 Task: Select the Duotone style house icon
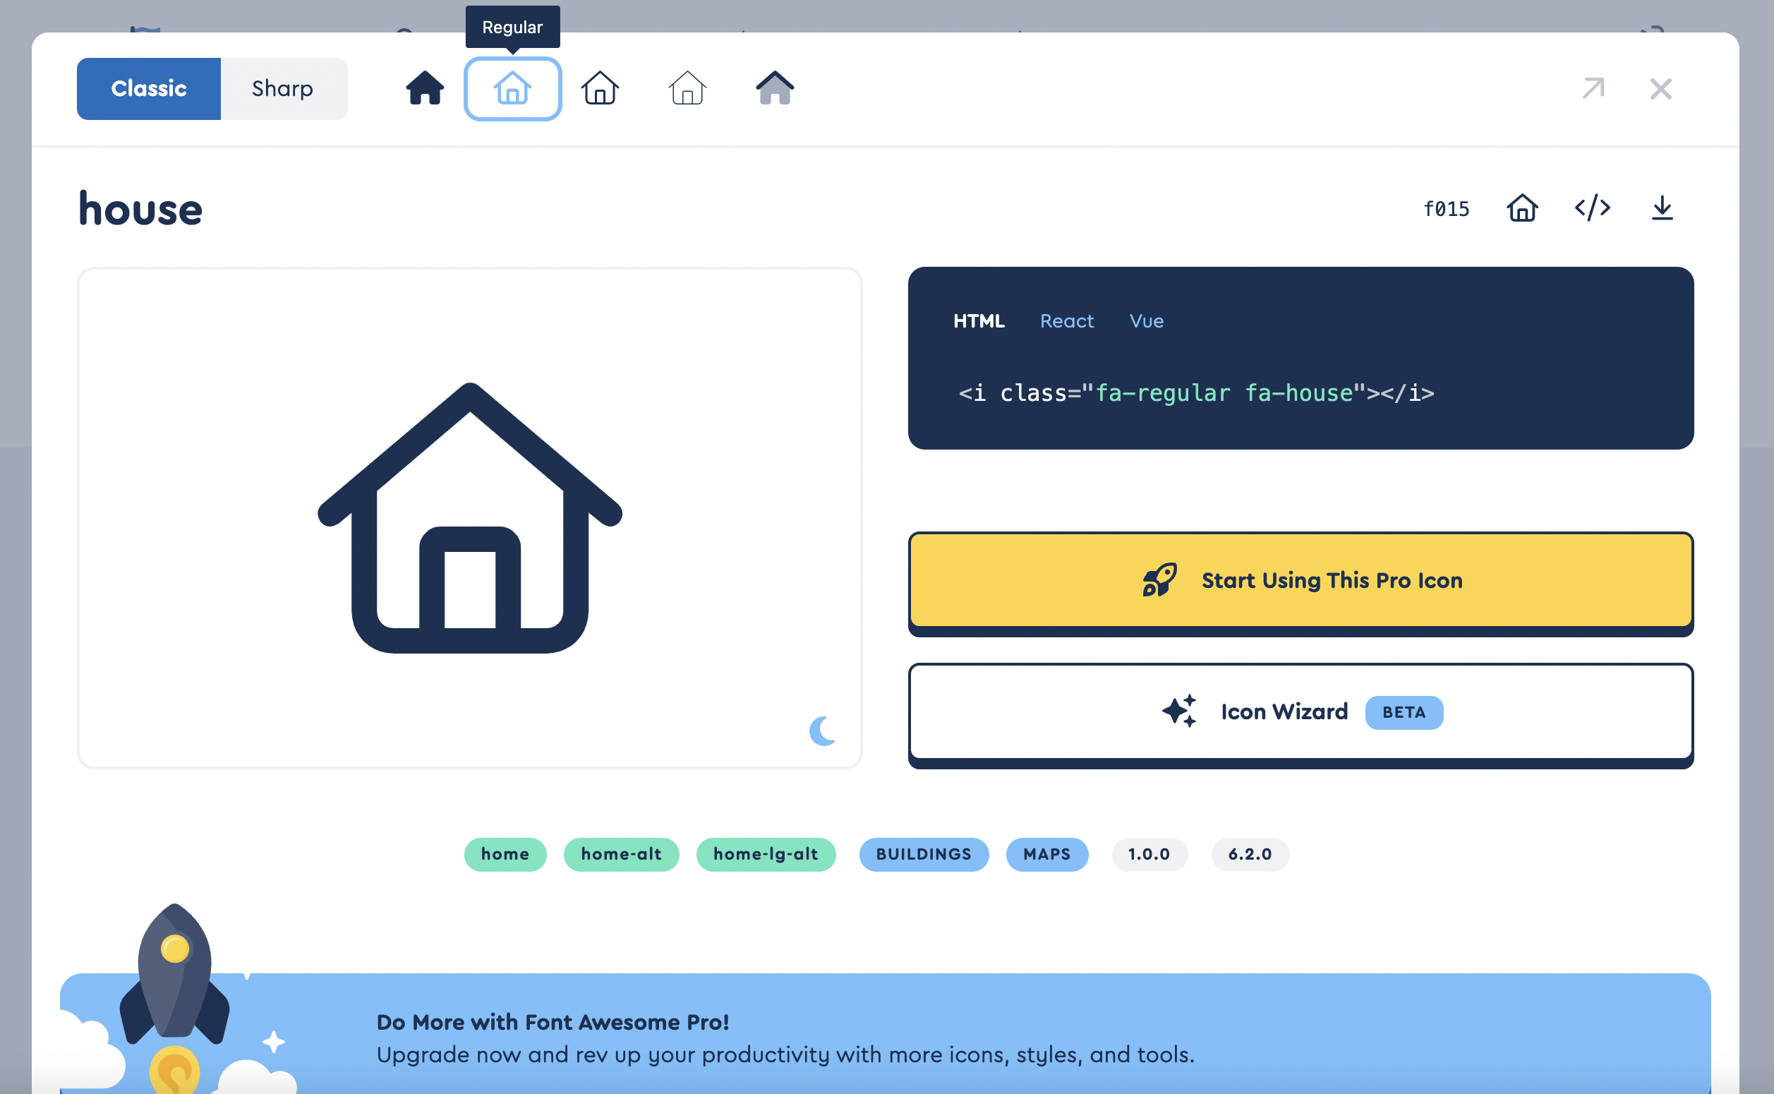click(775, 88)
